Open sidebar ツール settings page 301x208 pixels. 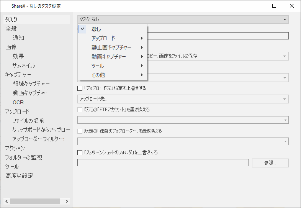(12, 167)
